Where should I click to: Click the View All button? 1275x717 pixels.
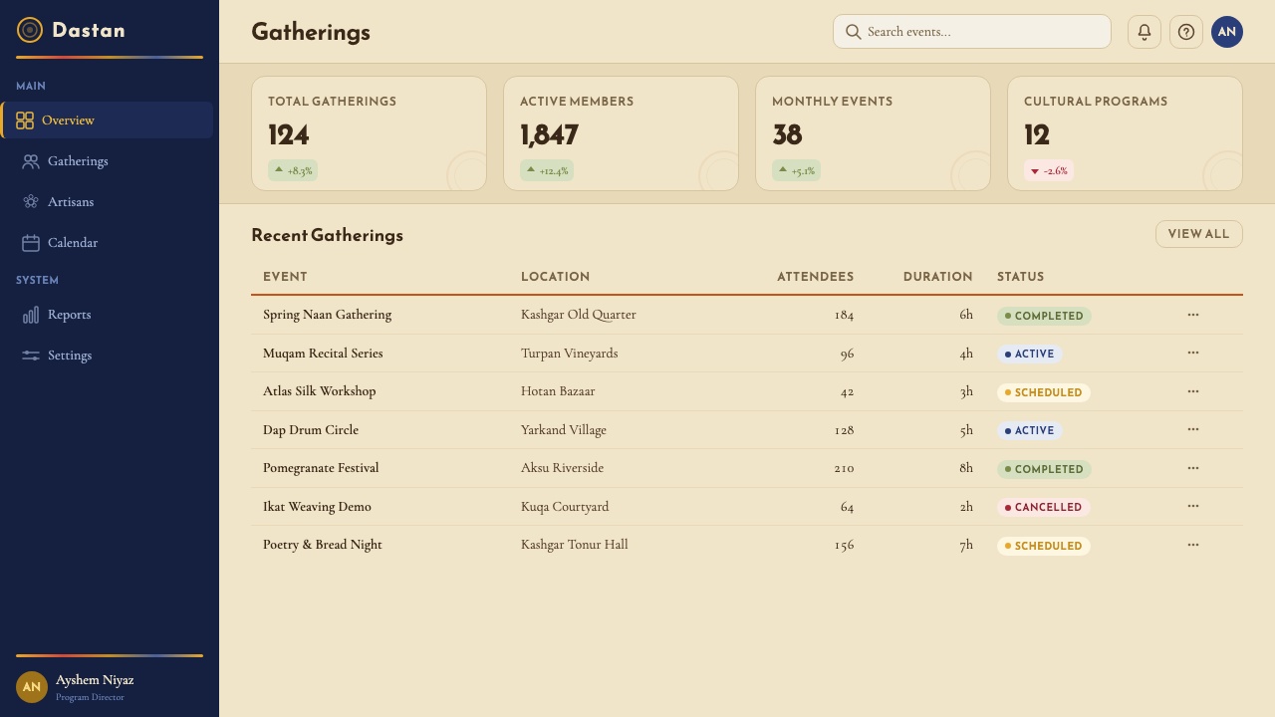(1199, 234)
